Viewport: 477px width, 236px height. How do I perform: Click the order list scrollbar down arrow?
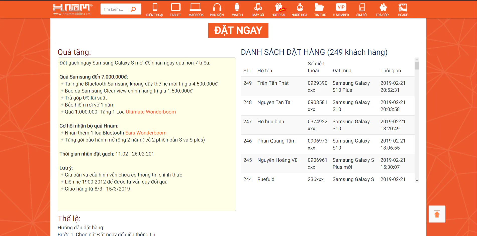tap(417, 180)
